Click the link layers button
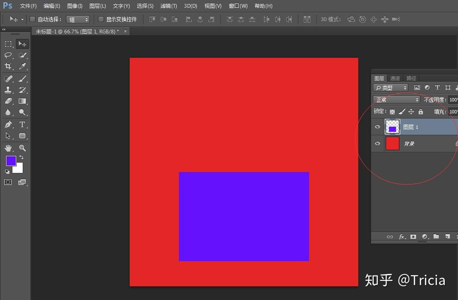The image size is (458, 300). click(390, 237)
